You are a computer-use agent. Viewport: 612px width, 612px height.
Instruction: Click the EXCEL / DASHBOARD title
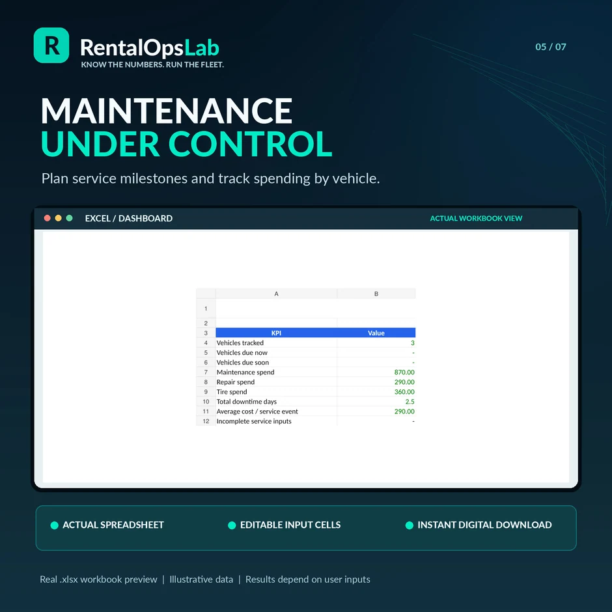[129, 218]
